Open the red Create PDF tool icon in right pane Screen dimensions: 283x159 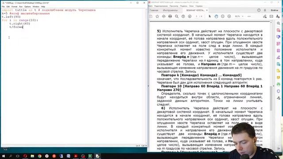tap(279, 30)
